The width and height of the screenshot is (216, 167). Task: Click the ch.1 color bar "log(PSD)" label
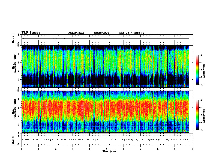[204, 71]
